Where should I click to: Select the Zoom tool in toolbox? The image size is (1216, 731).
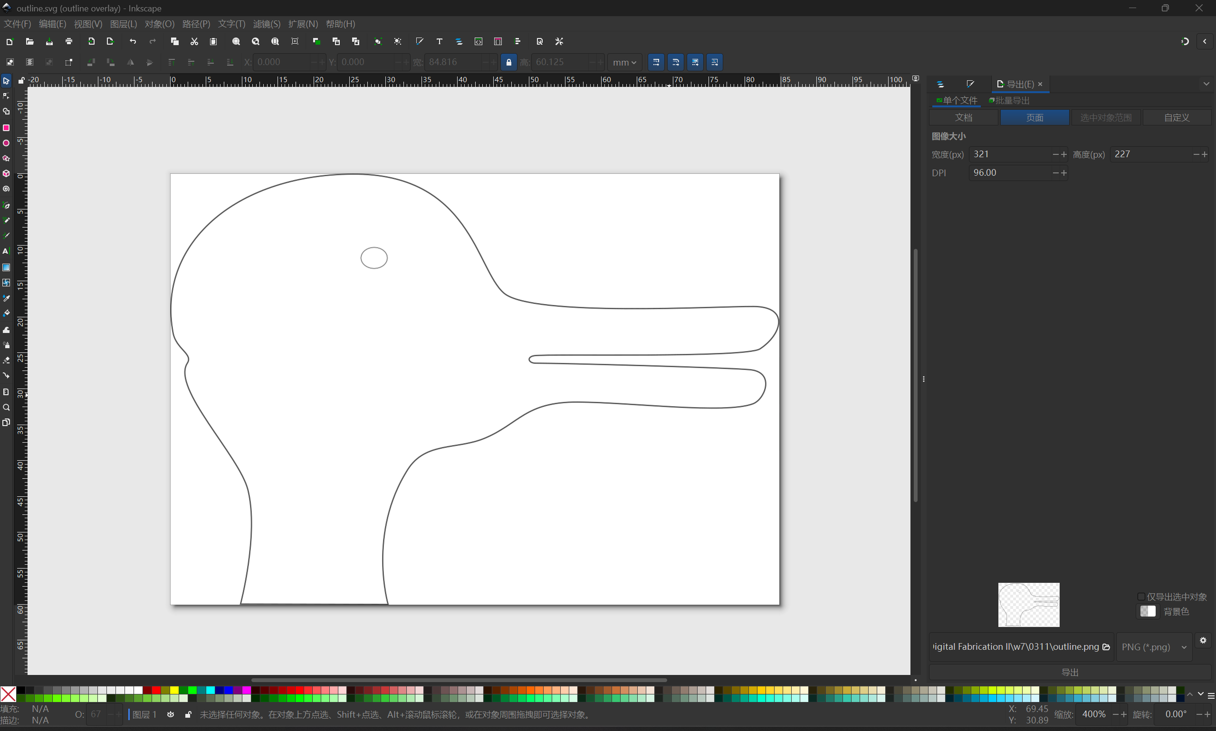6,408
